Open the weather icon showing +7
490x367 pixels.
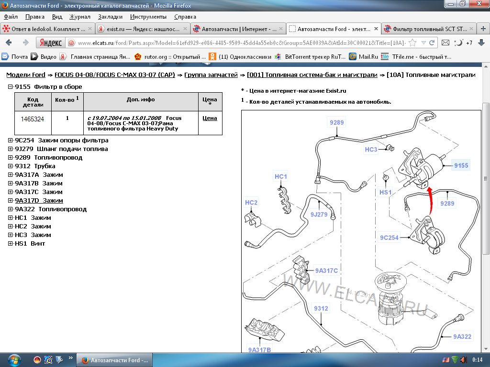463,43
